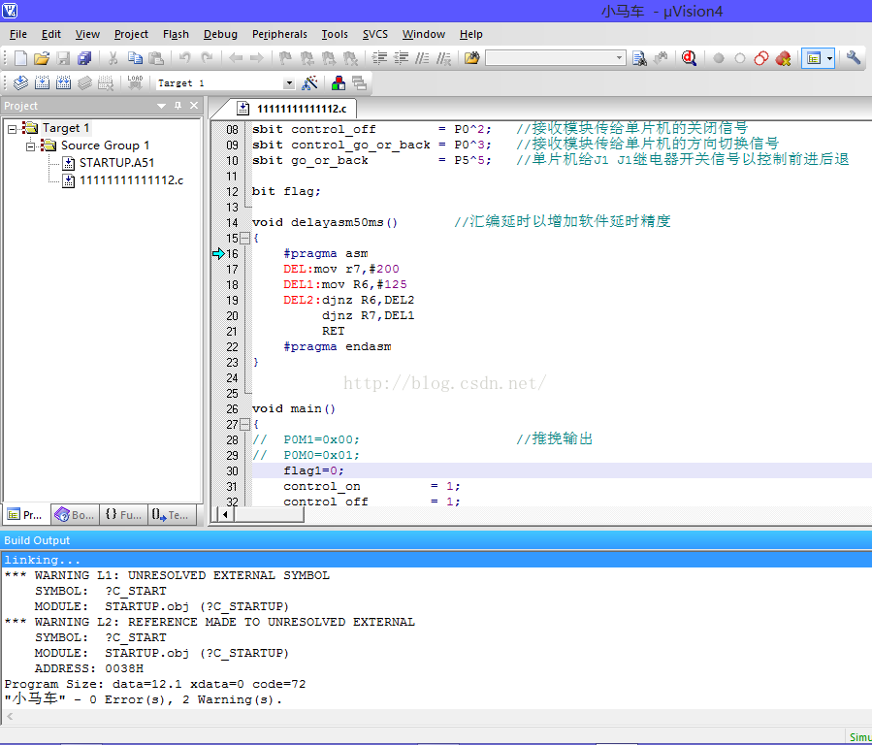Unindent the selected lines
The width and height of the screenshot is (872, 745).
coord(401,58)
